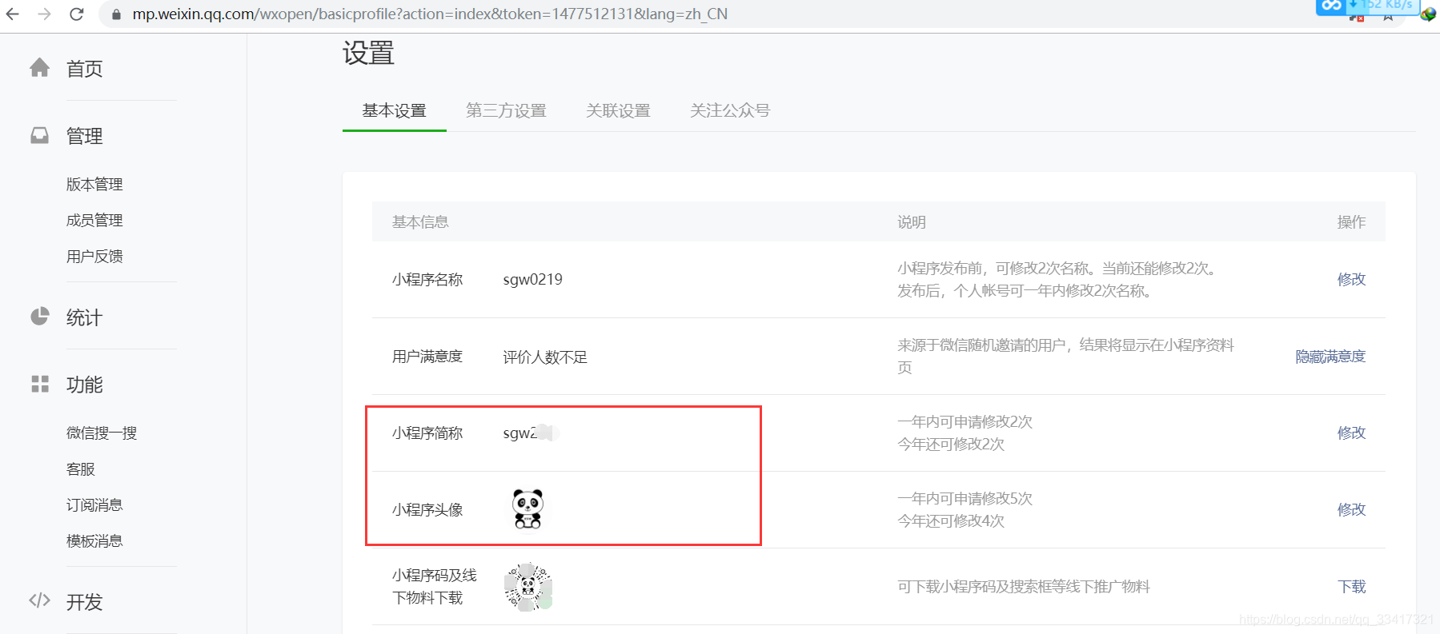Open the 开发 sidebar section
The height and width of the screenshot is (634, 1440).
coord(85,602)
